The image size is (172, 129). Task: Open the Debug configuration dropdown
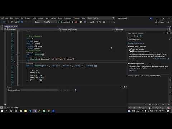[39, 22]
